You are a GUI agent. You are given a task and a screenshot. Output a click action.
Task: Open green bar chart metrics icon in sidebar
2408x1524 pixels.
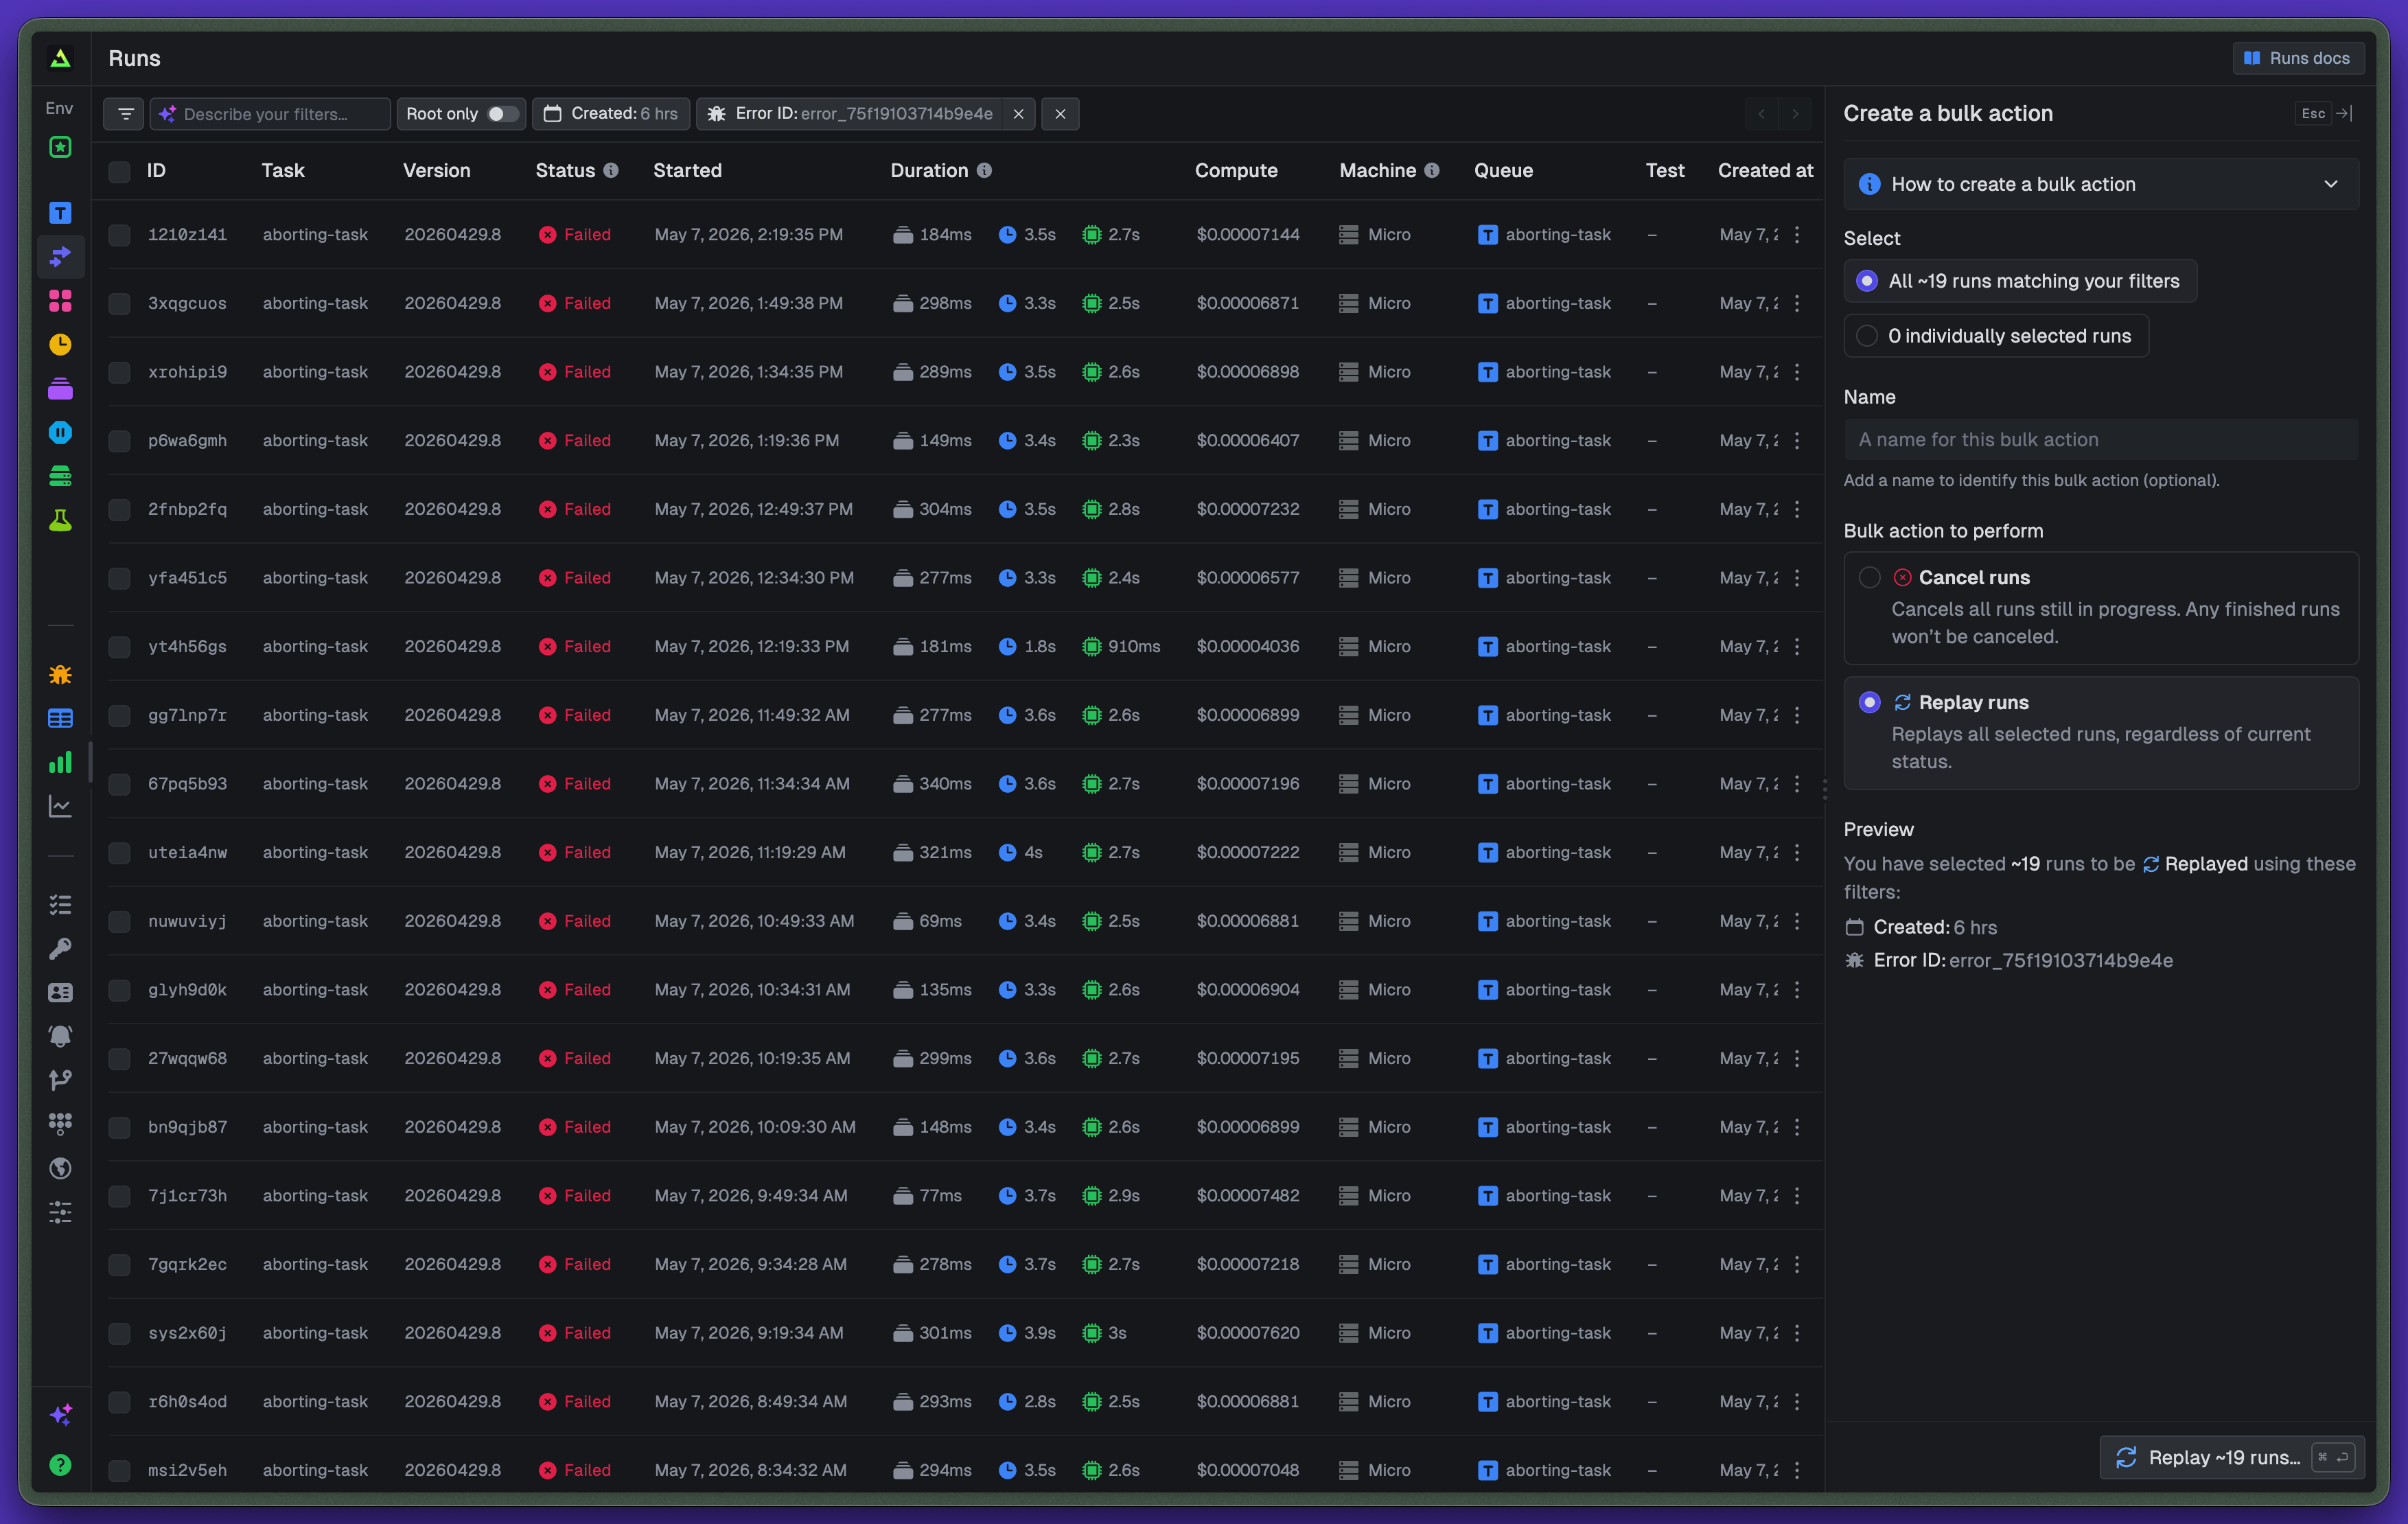point(60,762)
